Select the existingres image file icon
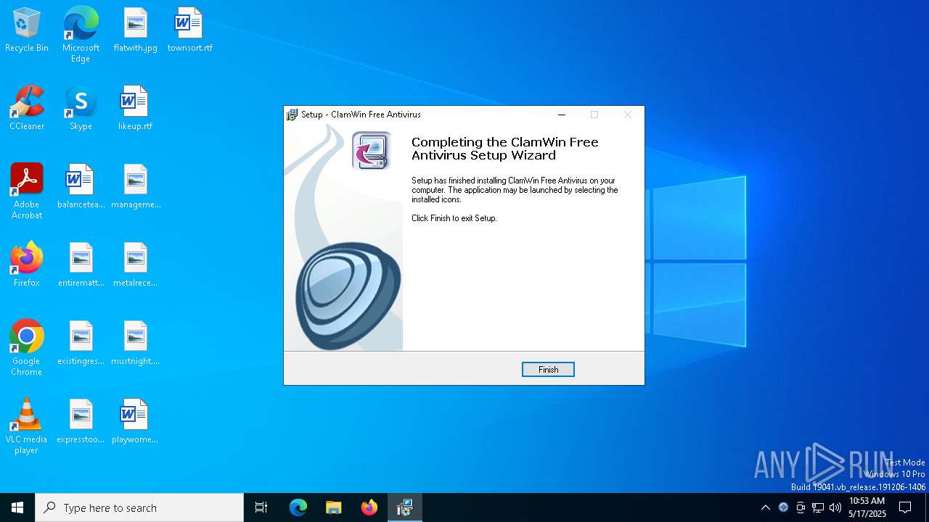Image resolution: width=929 pixels, height=522 pixels. pos(81,344)
